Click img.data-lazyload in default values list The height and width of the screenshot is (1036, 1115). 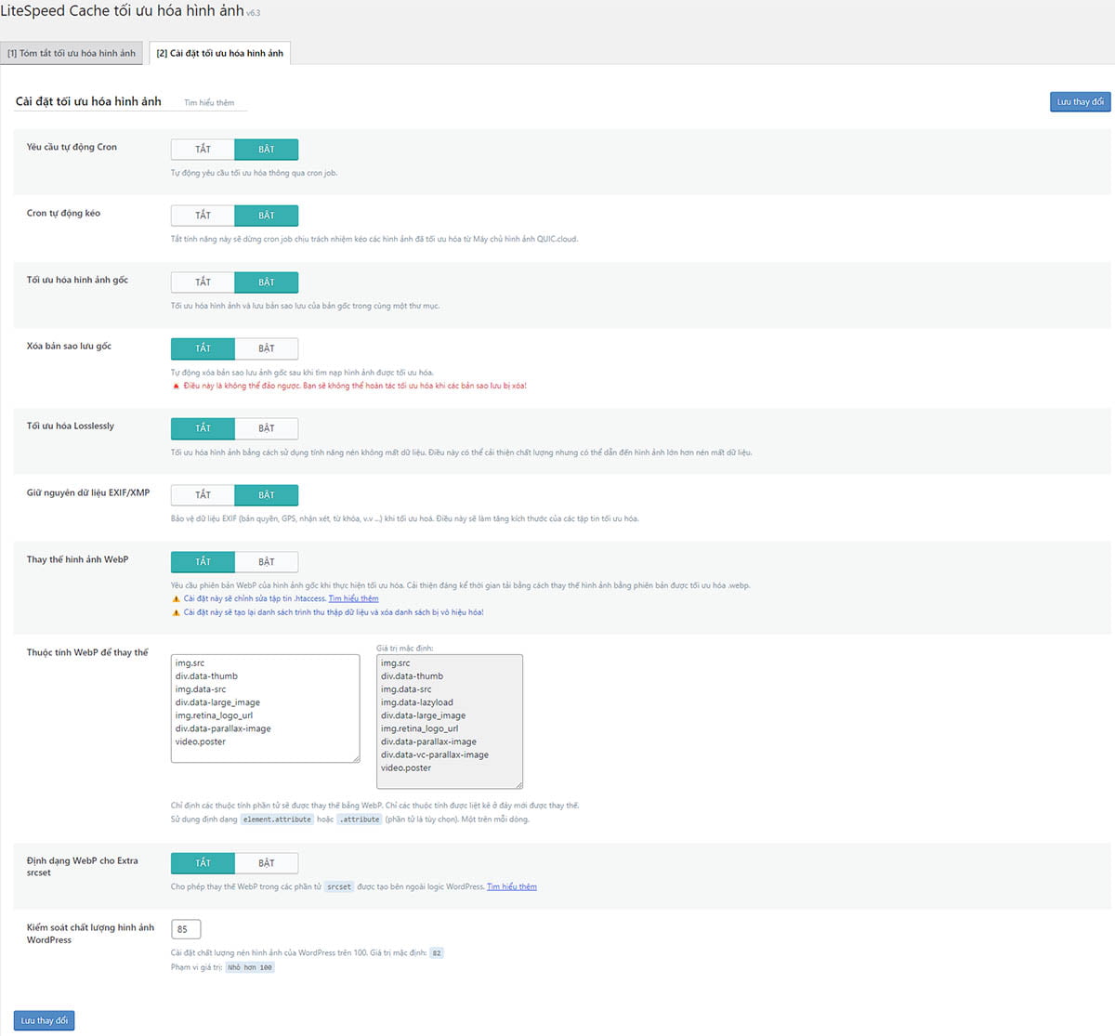(417, 702)
